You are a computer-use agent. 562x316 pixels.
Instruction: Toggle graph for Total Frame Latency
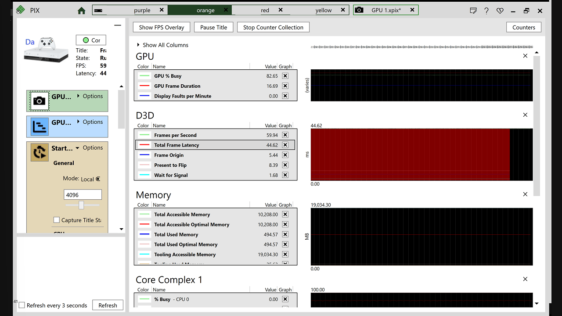285,145
